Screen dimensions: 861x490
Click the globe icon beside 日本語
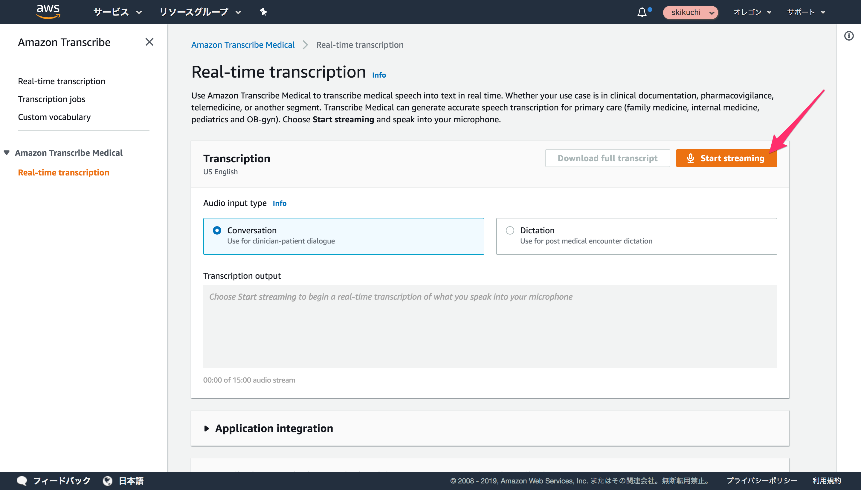pos(107,480)
